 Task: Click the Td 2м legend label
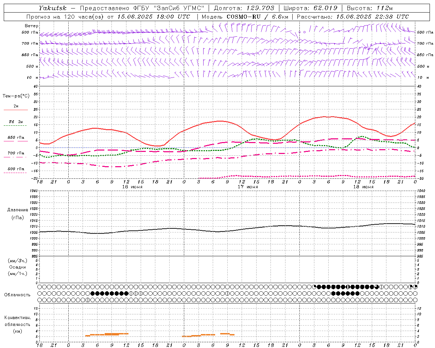tap(16, 122)
